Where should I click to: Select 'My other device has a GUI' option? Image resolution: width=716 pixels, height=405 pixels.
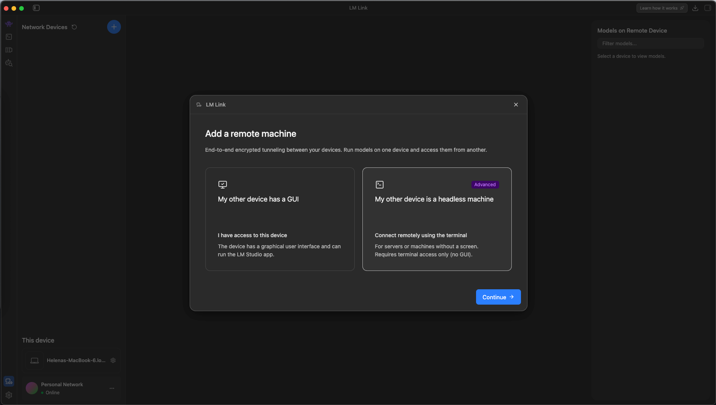click(279, 219)
